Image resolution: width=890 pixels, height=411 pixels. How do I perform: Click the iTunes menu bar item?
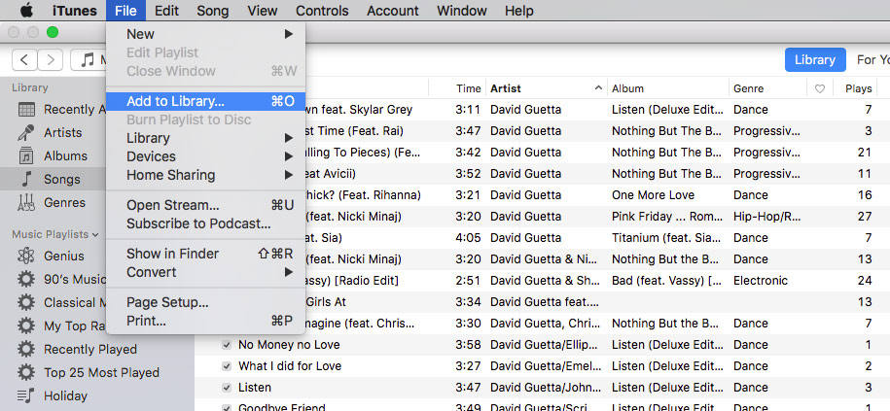coord(74,11)
